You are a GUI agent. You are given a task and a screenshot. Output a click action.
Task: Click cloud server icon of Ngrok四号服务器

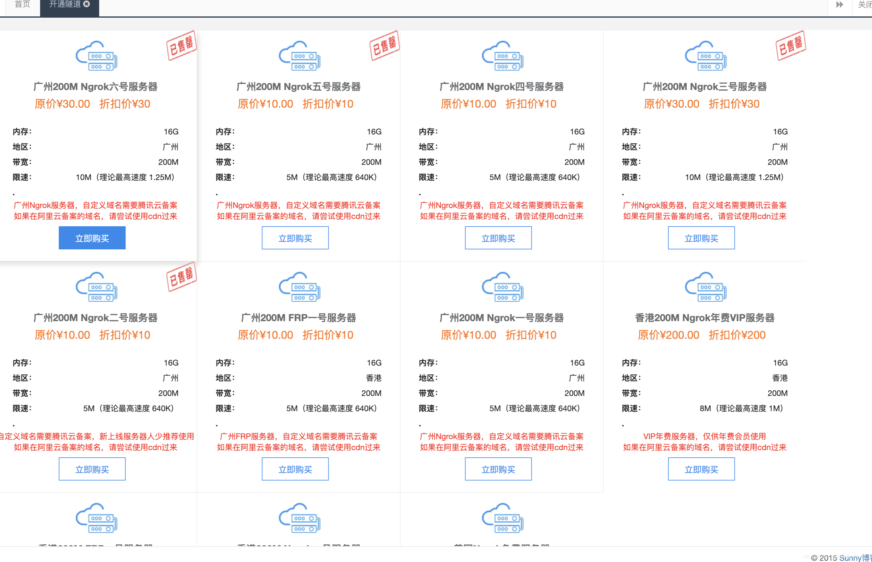(503, 55)
